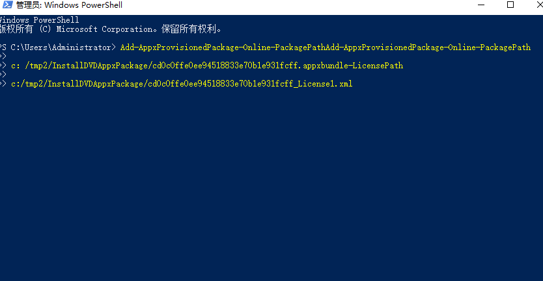Open the PowerShell title bar icon menu
The image size is (543, 281).
tap(7, 5)
